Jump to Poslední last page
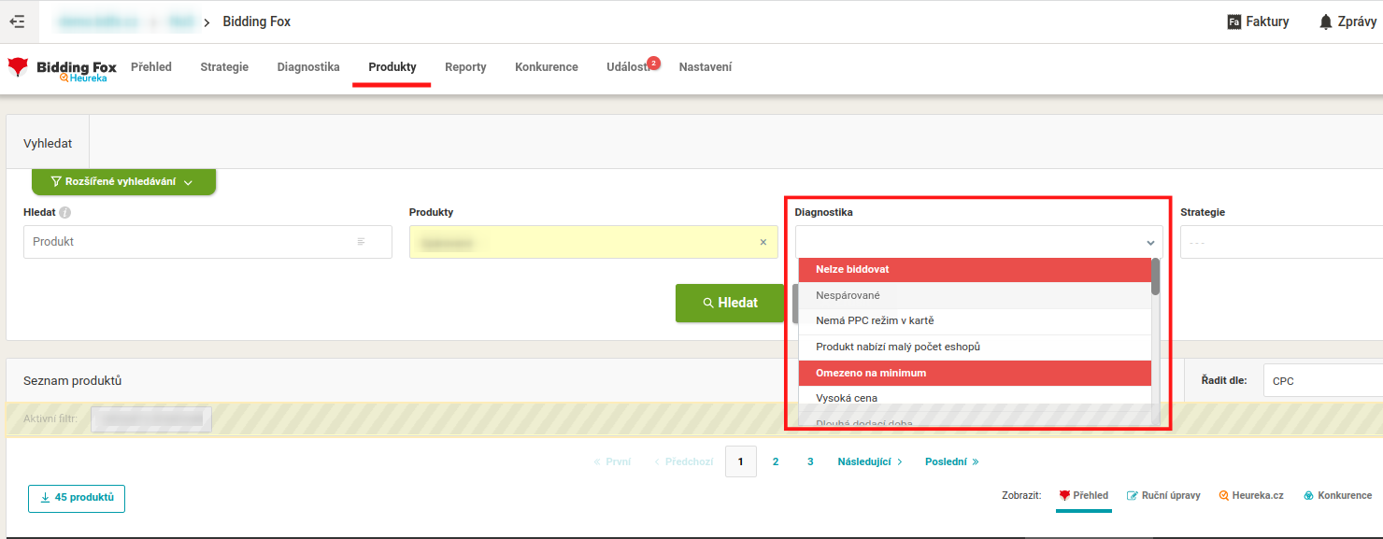 952,461
